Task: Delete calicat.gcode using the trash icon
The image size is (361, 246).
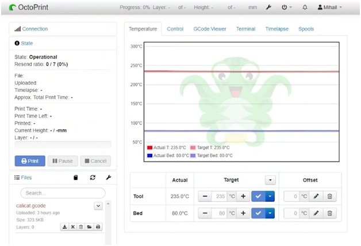Action: point(81,227)
